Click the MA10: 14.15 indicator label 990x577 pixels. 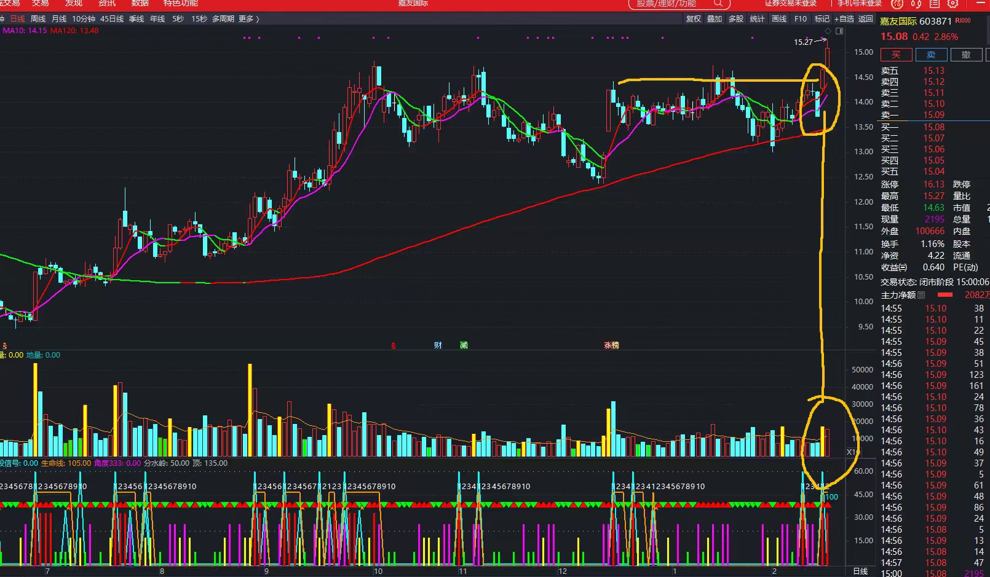coord(25,31)
